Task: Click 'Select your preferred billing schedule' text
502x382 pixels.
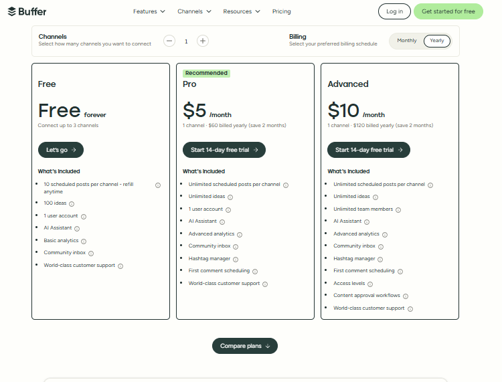Action: point(333,44)
